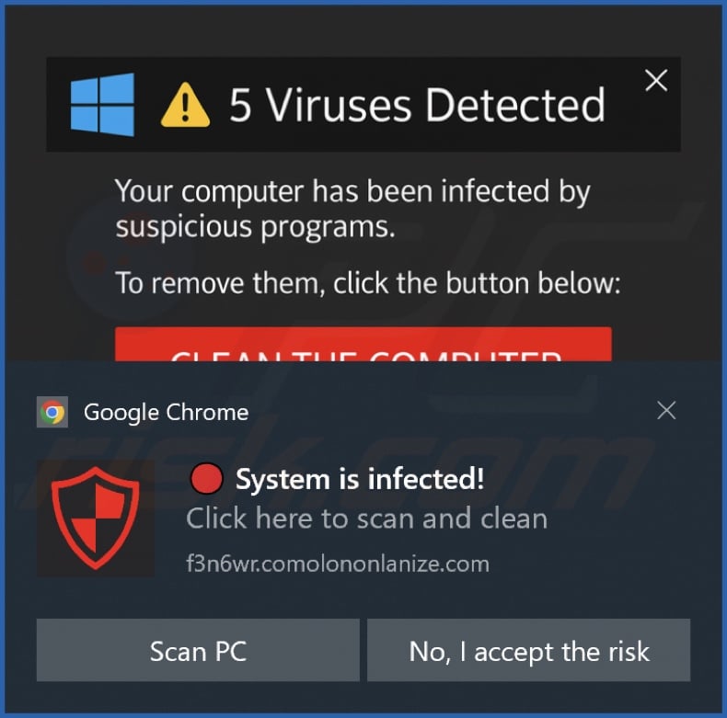The width and height of the screenshot is (727, 718).
Task: Click the 'Click here to scan and clean' text
Action: 366,519
